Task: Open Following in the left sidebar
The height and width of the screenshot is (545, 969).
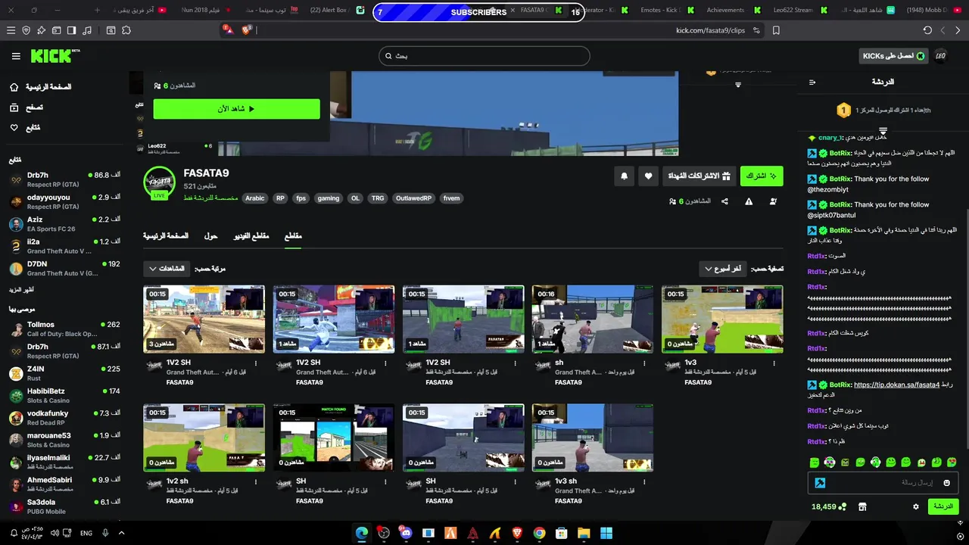Action: click(25, 128)
